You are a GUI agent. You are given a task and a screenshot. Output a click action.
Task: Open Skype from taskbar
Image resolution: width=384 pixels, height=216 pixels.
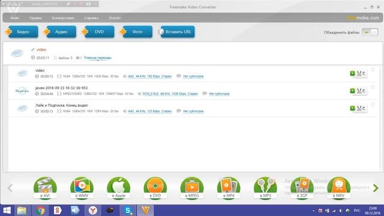(128, 211)
